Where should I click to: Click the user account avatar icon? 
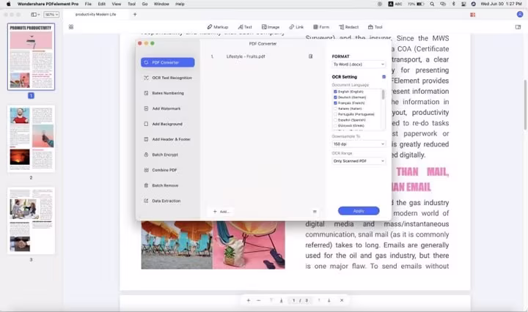[x=520, y=15]
